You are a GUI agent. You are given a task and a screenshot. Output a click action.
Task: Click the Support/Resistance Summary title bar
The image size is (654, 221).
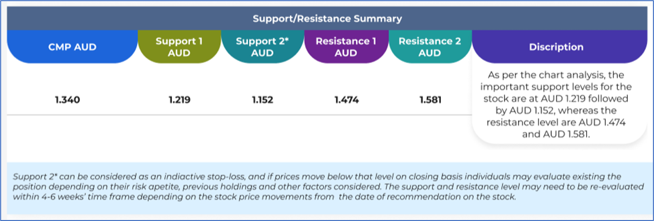[x=327, y=19]
